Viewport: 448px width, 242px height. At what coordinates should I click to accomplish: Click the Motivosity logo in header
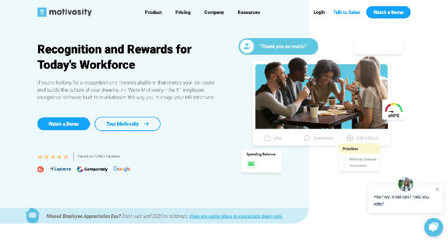pos(64,12)
